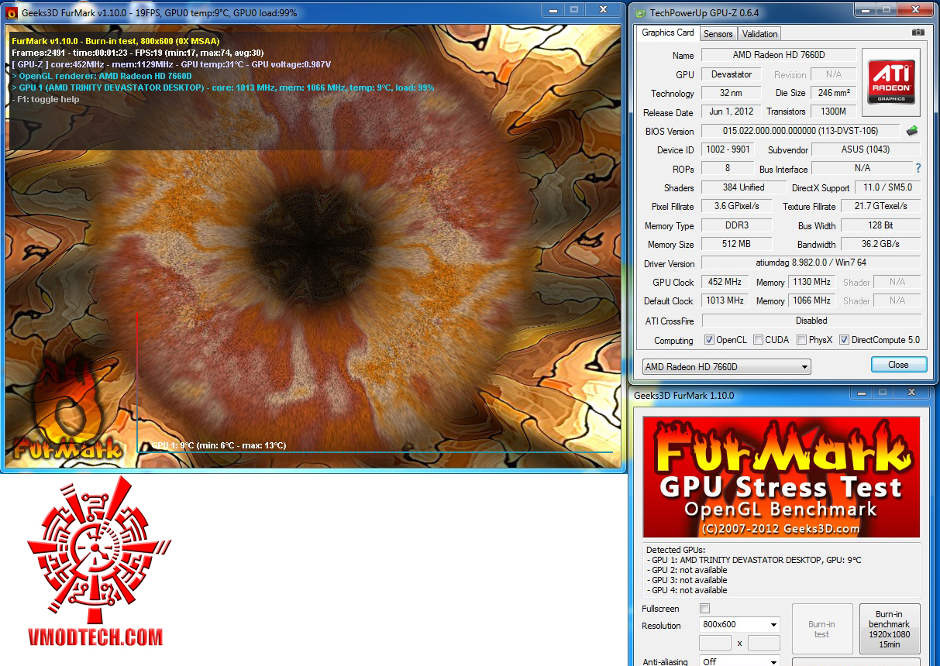This screenshot has width=940, height=666.
Task: Click the Memory Type value DDR3
Action: point(736,225)
